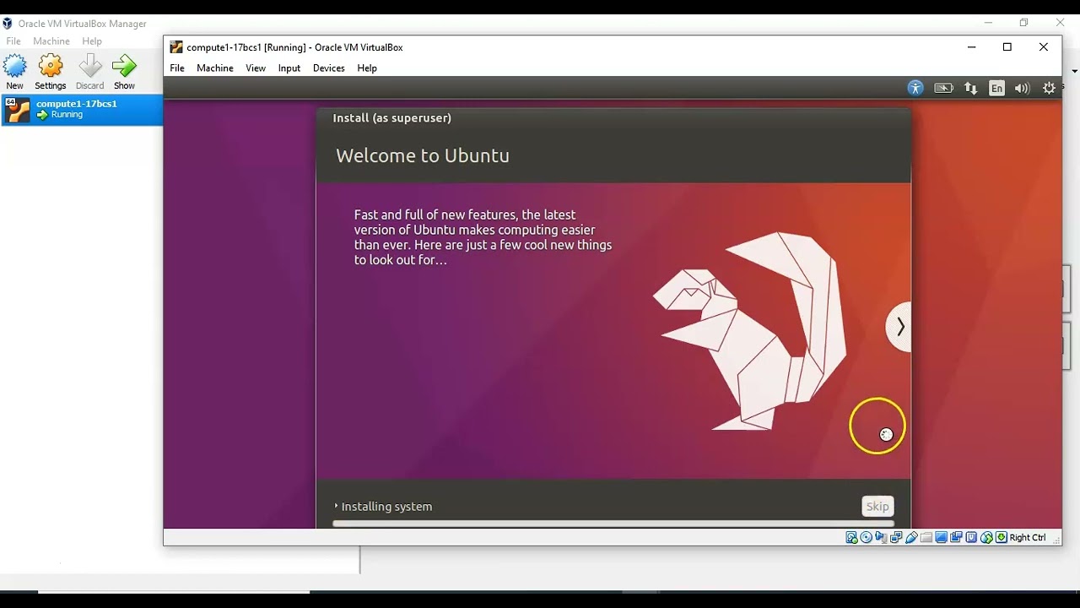Viewport: 1080px width, 608px height.
Task: Go to next installer slide with right chevron
Action: (x=899, y=326)
